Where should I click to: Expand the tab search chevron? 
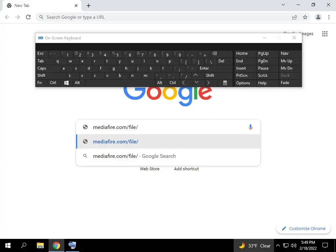[283, 5]
